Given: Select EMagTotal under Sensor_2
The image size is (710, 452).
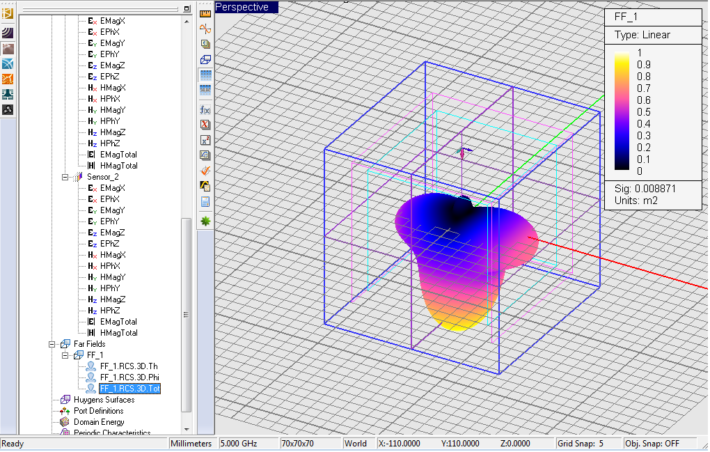Looking at the screenshot, I should pyautogui.click(x=118, y=322).
